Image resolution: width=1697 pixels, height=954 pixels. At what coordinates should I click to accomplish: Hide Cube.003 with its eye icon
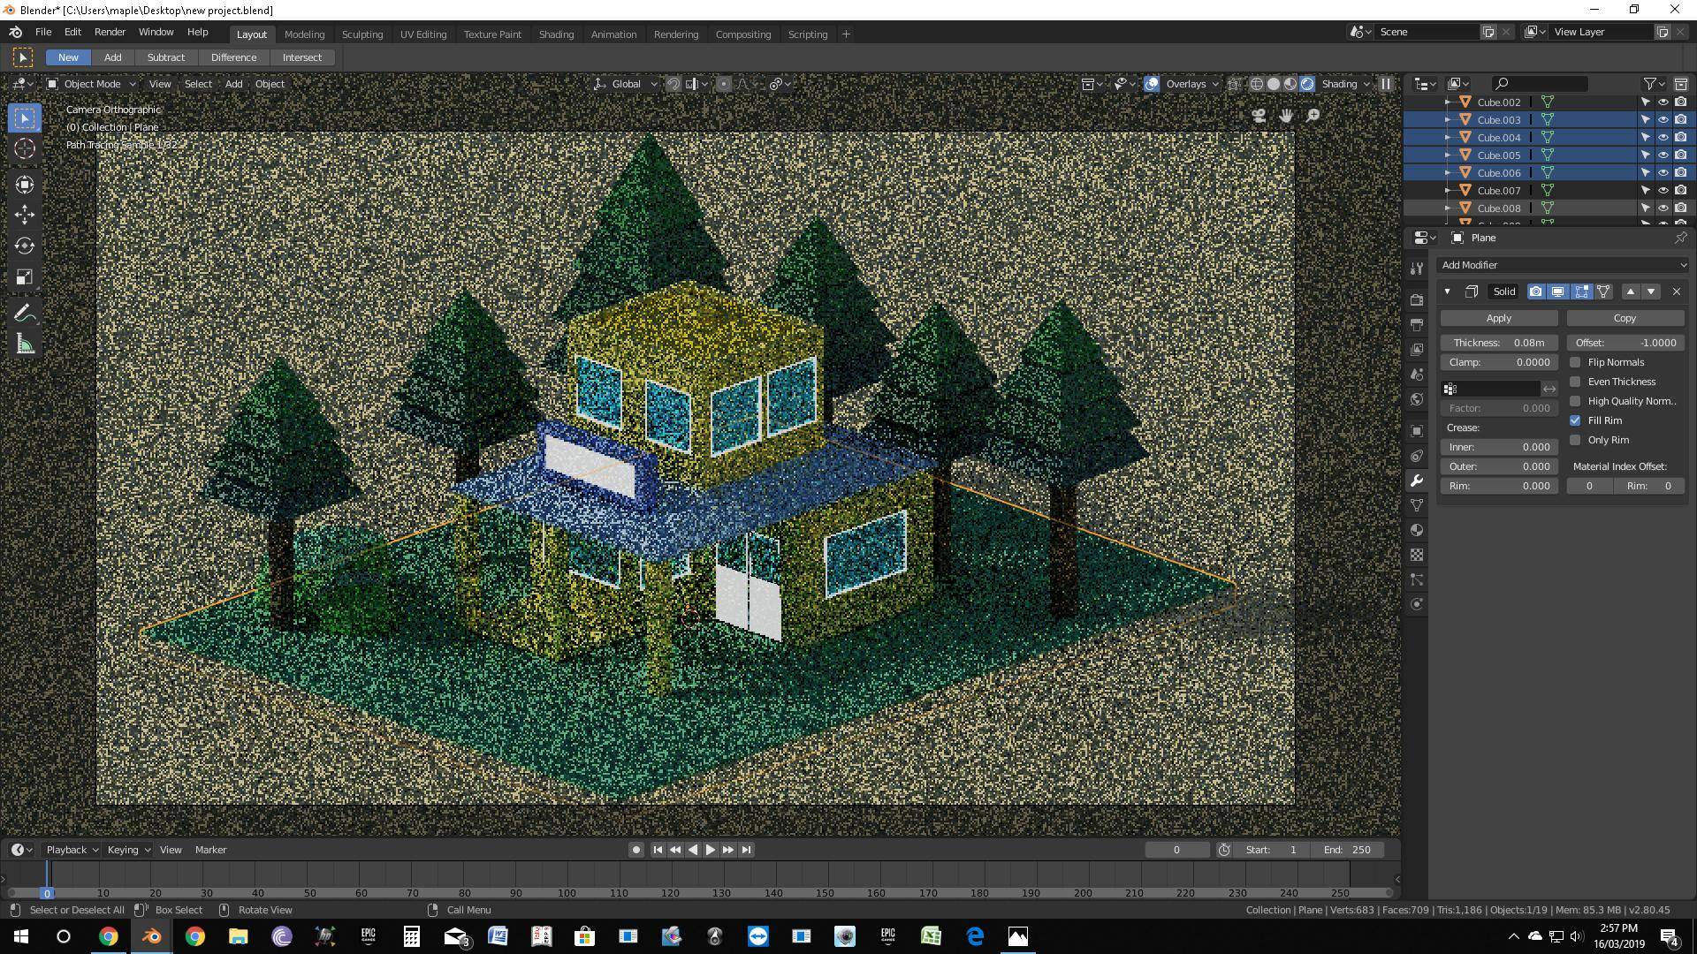1663,120
